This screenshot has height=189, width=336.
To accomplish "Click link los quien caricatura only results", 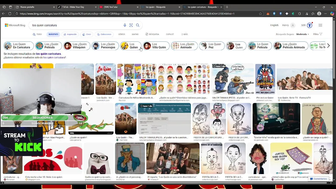I will tap(55, 57).
